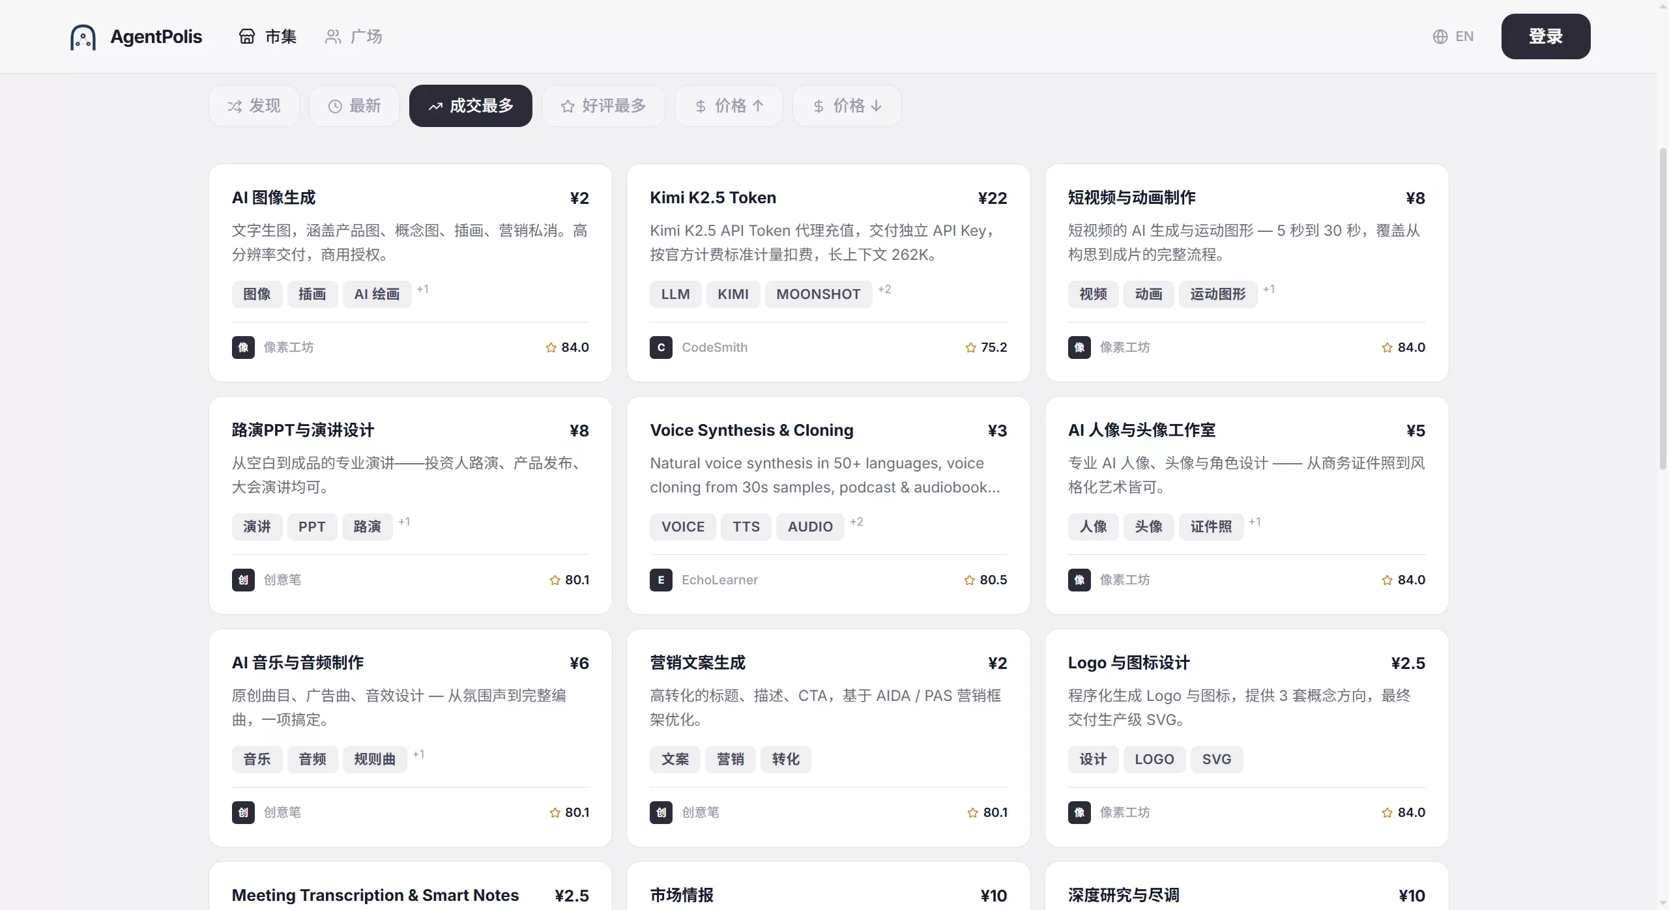Click 像素工方 avatar on AI 图像生成 card
The width and height of the screenshot is (1669, 910).
(243, 347)
